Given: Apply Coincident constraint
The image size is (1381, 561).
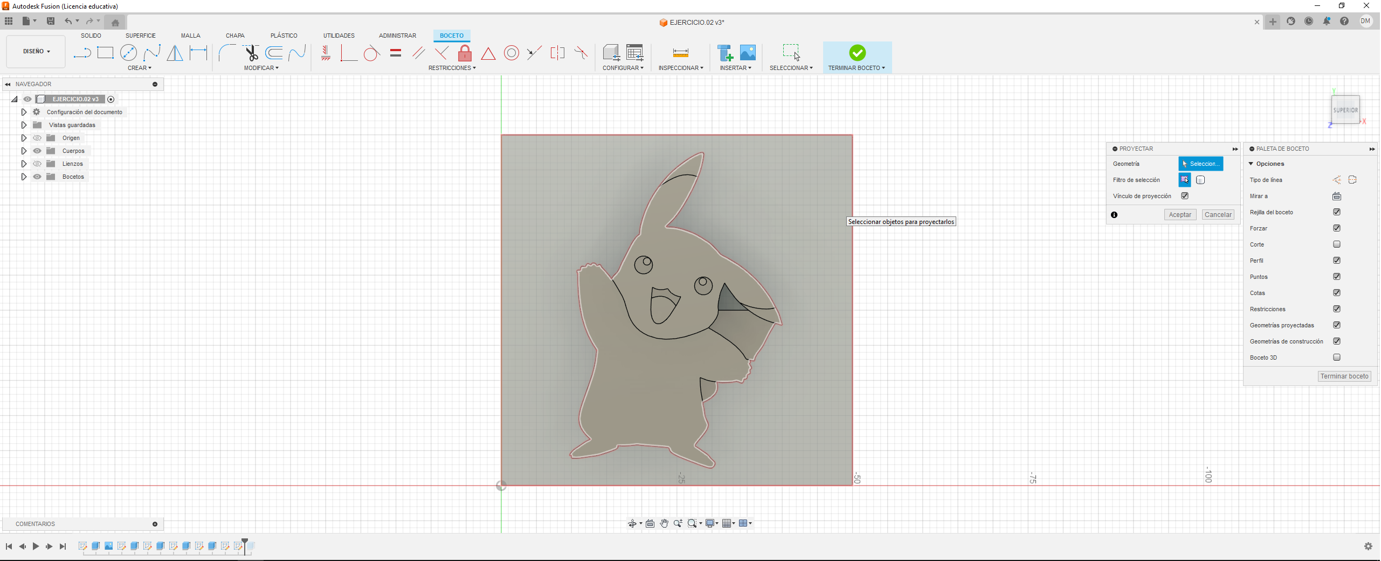Looking at the screenshot, I should coord(349,53).
